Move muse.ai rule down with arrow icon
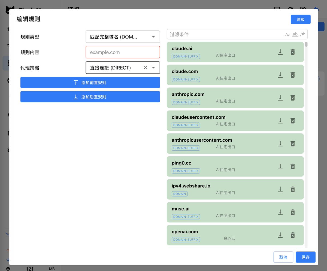The width and height of the screenshot is (327, 271). point(280,212)
